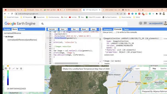Image resolution: width=167 pixels, height=94 pixels.
Task: Open the code editor settings gear
Action: [100, 29]
